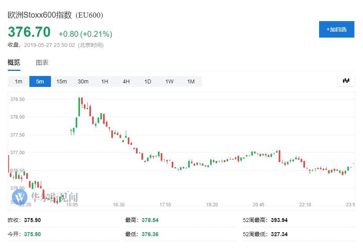Switch to the 1W weekly chart
This screenshot has width=363, height=251.
(x=169, y=81)
